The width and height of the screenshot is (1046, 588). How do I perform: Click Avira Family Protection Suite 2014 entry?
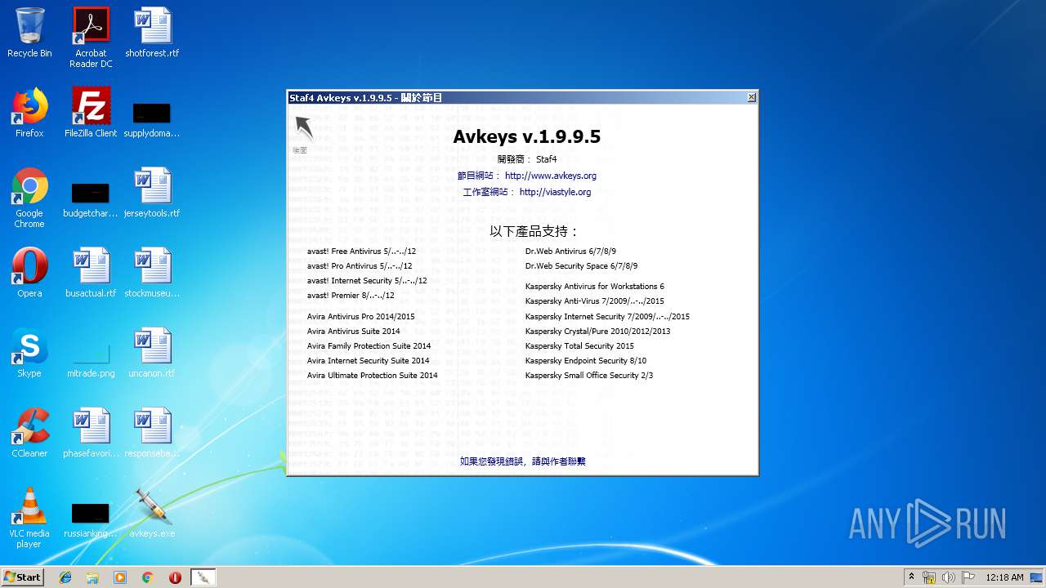(x=369, y=346)
